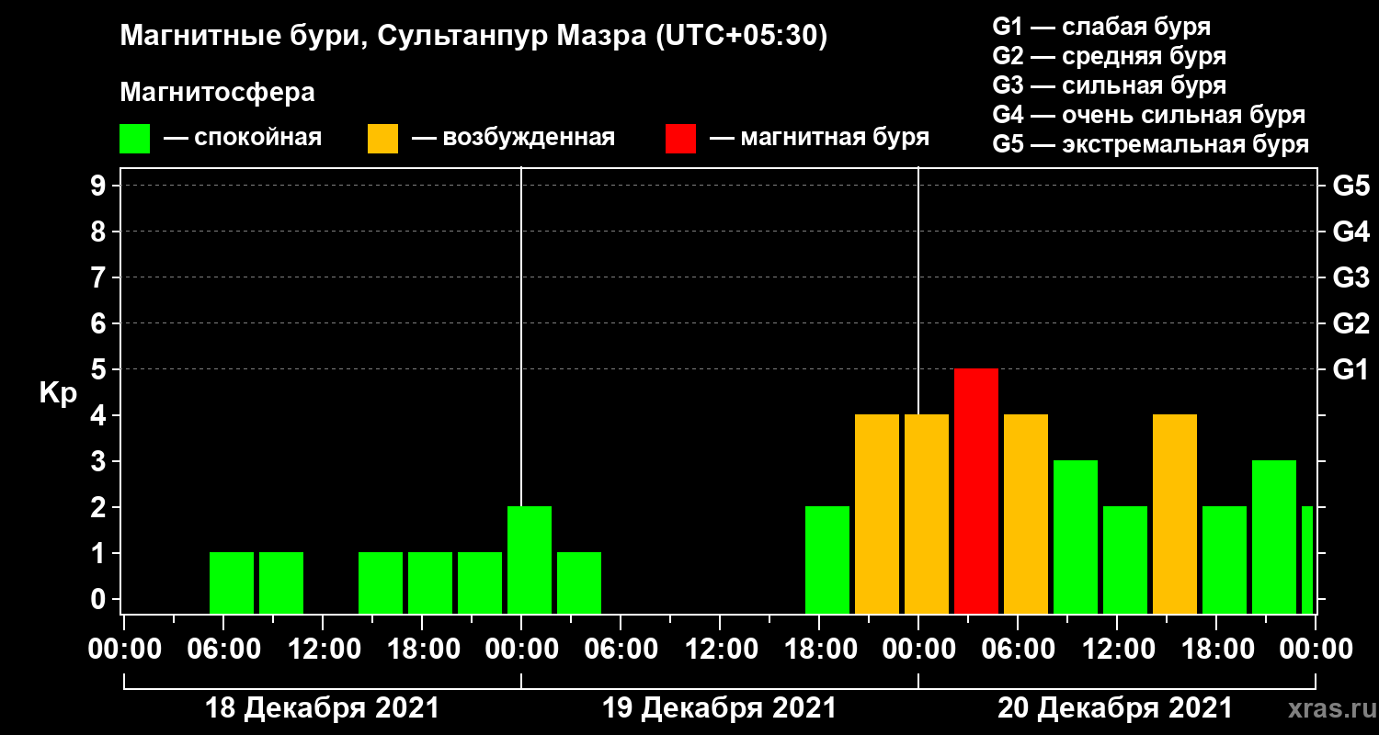Click the date label "18 Декабря 2021"
Screen dimensions: 1379x735
pyautogui.click(x=322, y=708)
